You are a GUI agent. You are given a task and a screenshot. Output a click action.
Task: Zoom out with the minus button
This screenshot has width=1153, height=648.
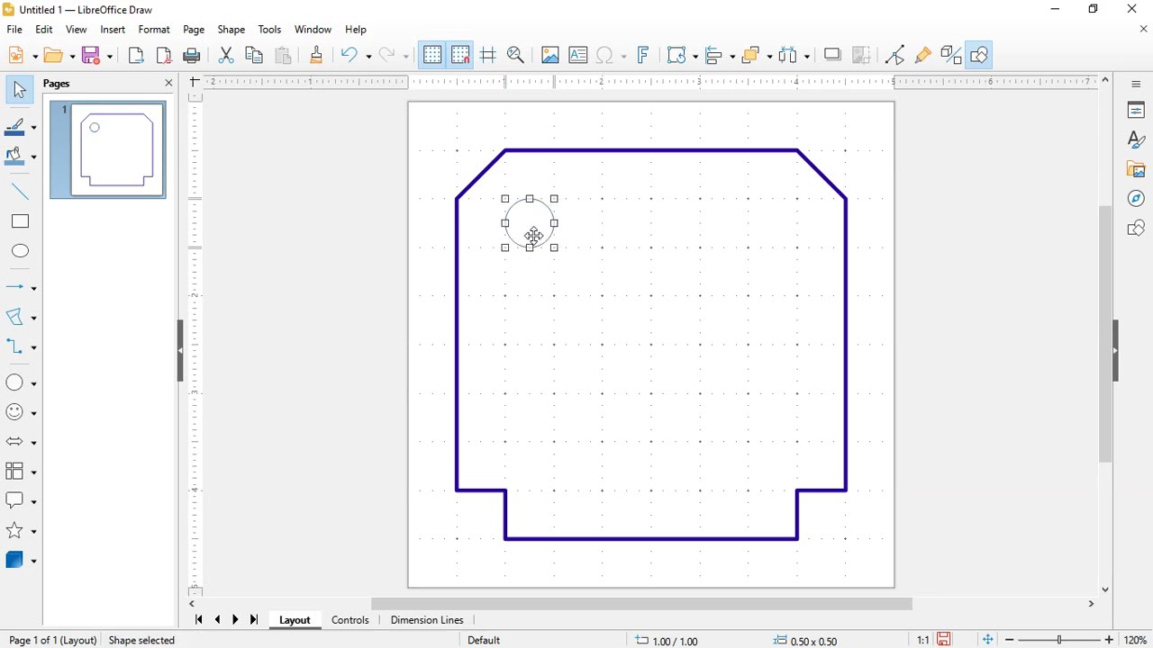[1010, 640]
